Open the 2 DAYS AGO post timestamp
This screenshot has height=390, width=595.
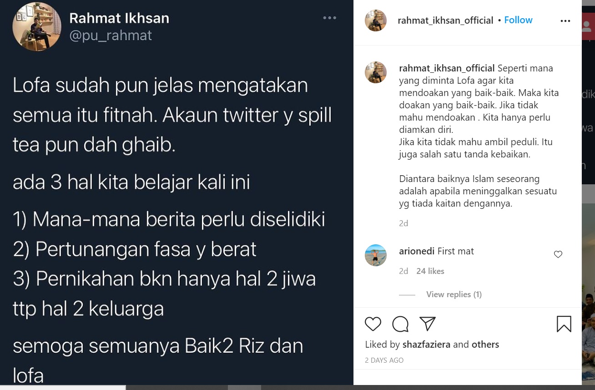[384, 360]
